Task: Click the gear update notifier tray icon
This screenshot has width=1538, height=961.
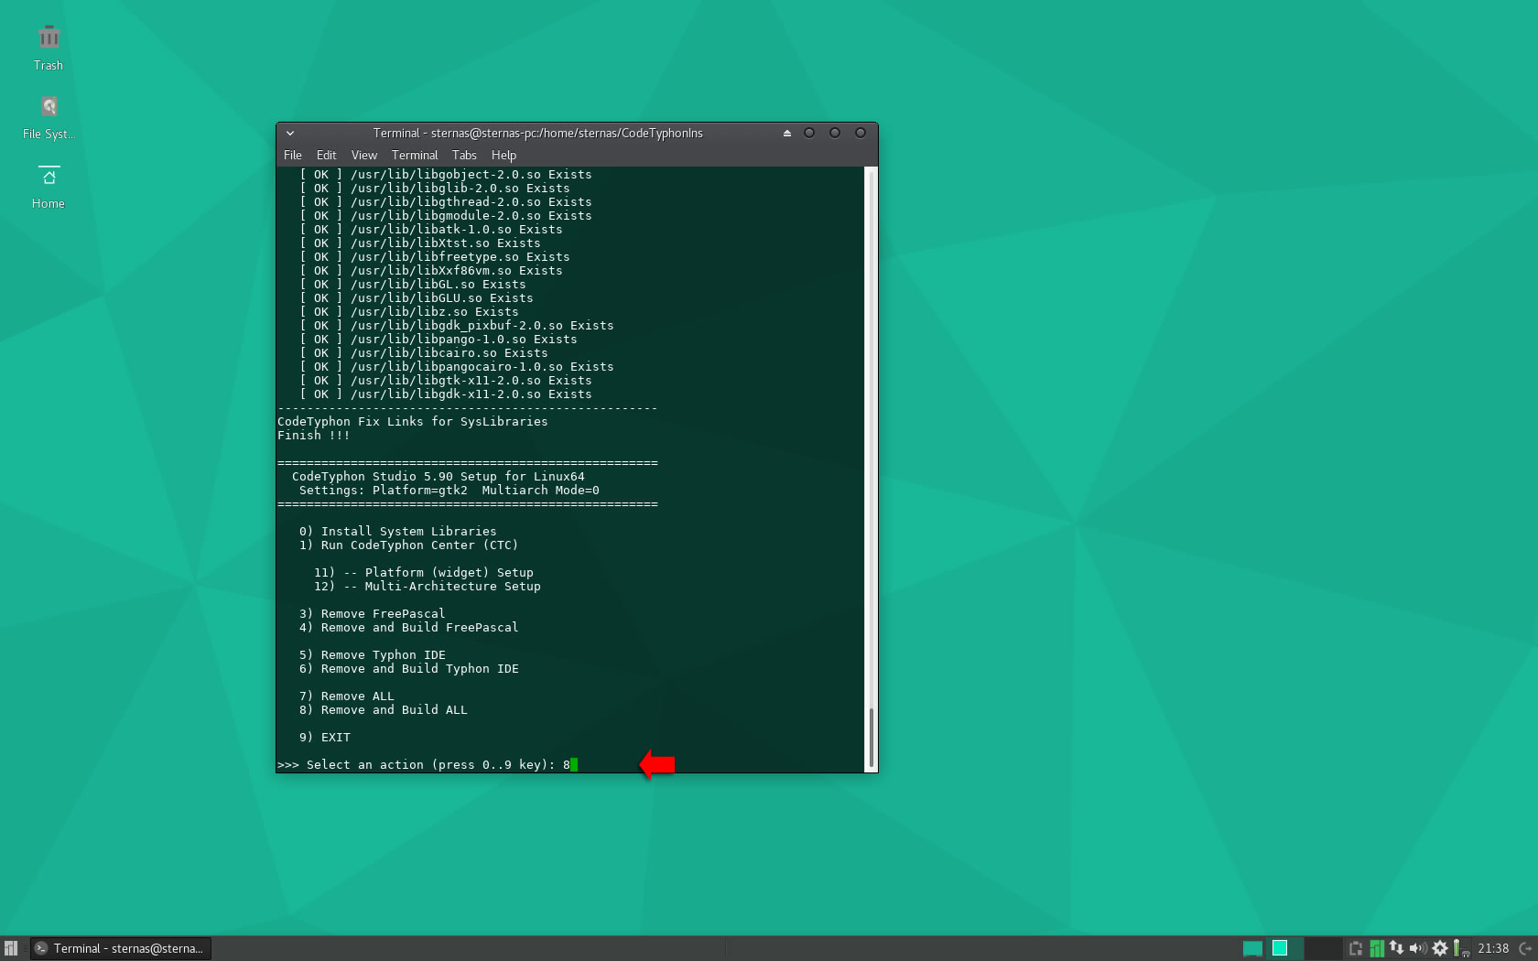Action: tap(1440, 948)
